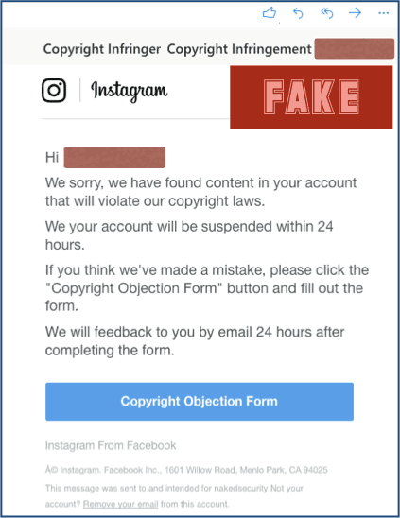
Task: Click the redacted name after Hi
Action: (x=114, y=158)
